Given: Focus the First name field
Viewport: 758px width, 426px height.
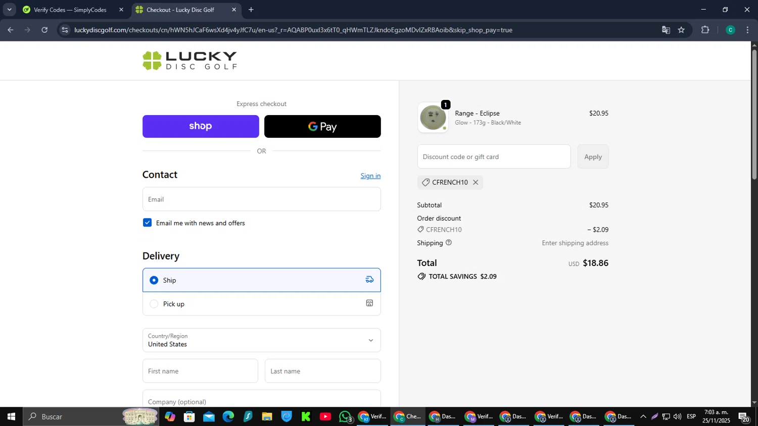Looking at the screenshot, I should (x=200, y=371).
